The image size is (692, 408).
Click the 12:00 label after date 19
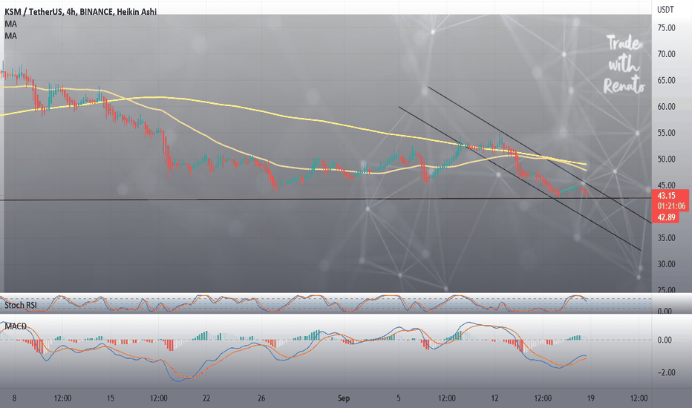coord(639,398)
